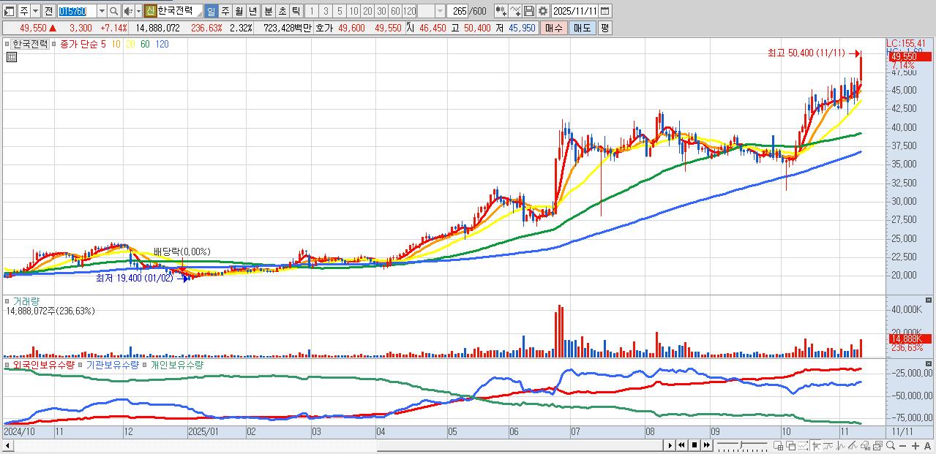936x454 pixels.
Task: Click the 평 button
Action: (604, 28)
